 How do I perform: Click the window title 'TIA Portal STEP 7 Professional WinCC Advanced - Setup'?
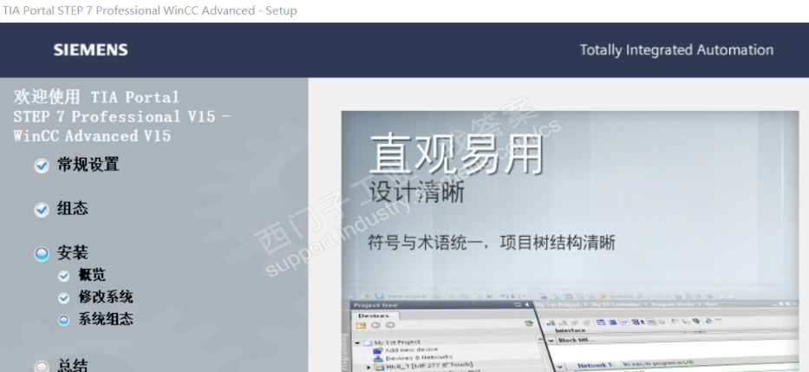(x=150, y=10)
